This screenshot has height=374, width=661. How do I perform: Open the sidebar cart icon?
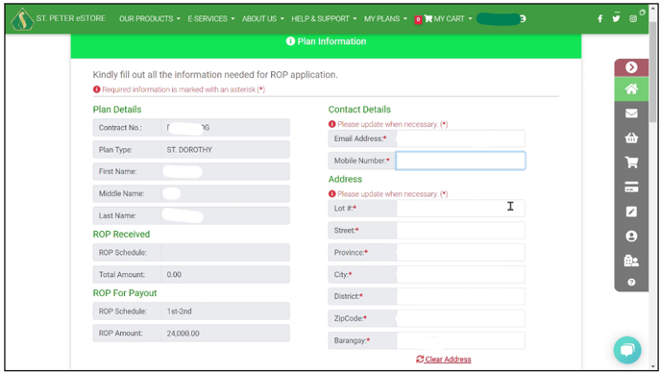pyautogui.click(x=631, y=162)
